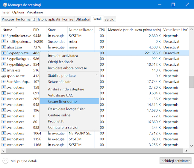Click the Task Manager icon in title bar

(4, 5)
